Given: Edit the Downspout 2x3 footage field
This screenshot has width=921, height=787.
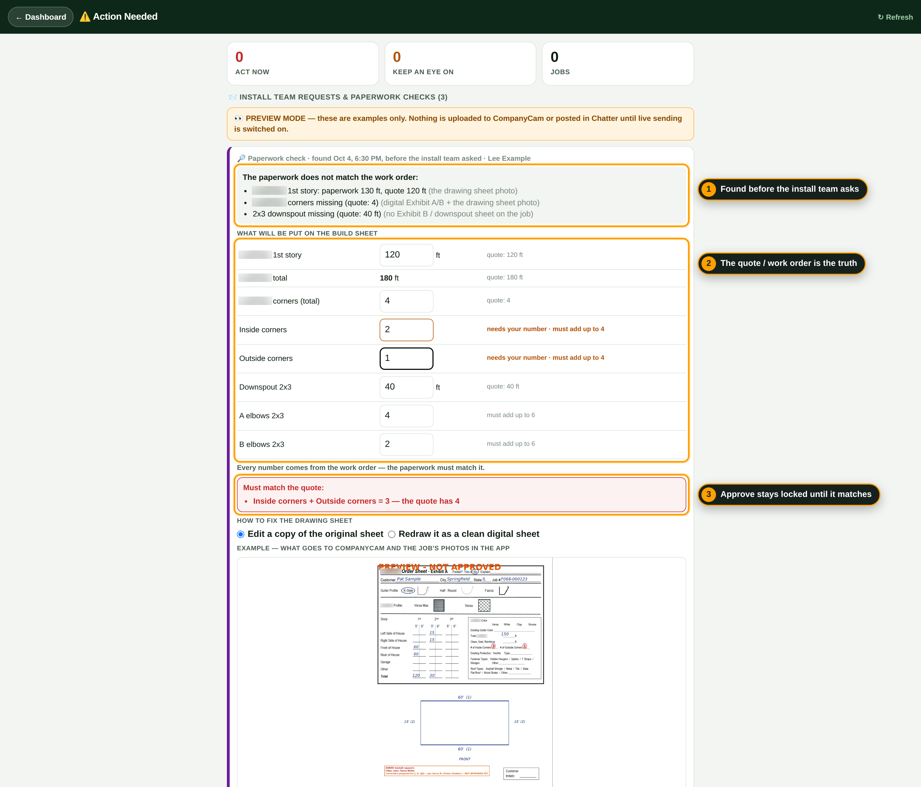Looking at the screenshot, I should [x=406, y=387].
